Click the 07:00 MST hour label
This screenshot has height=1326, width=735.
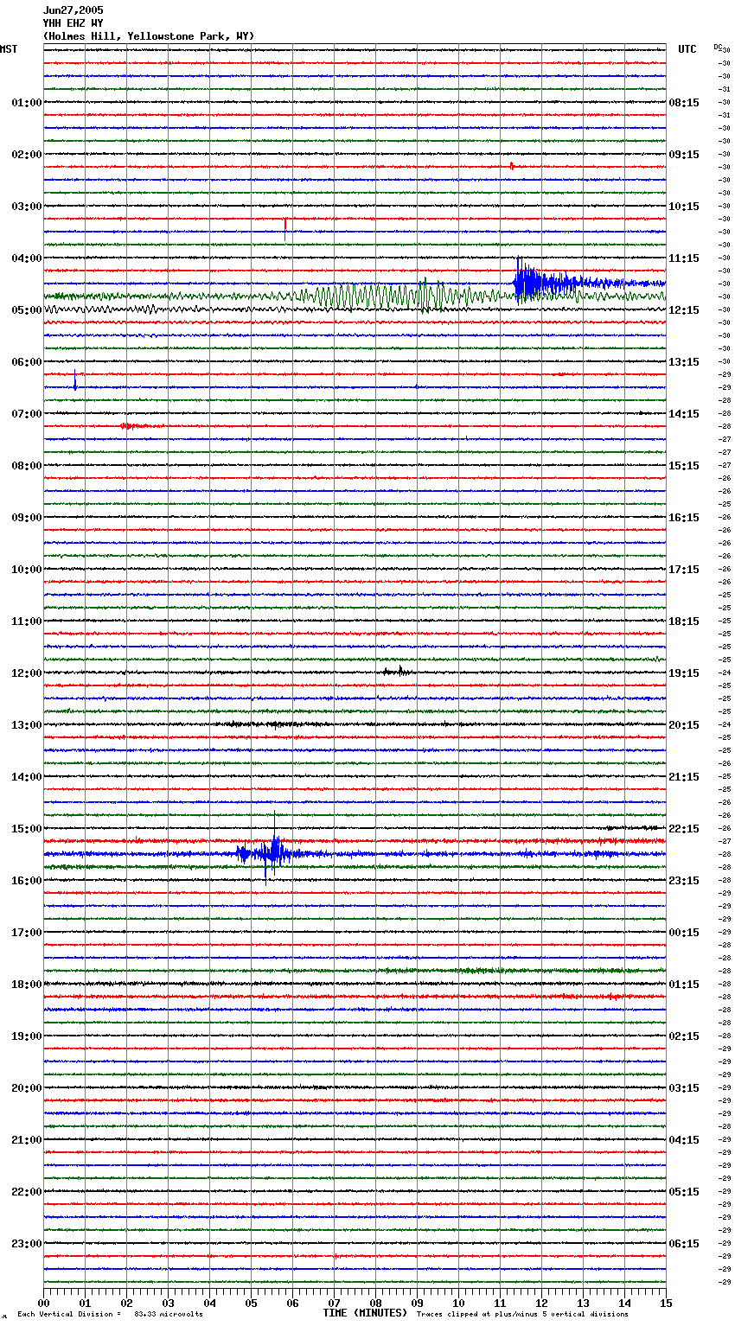(27, 414)
